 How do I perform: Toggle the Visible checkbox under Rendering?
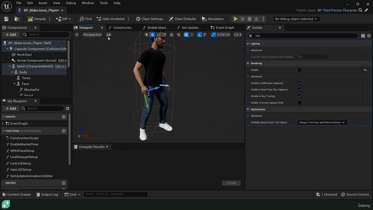(x=300, y=70)
